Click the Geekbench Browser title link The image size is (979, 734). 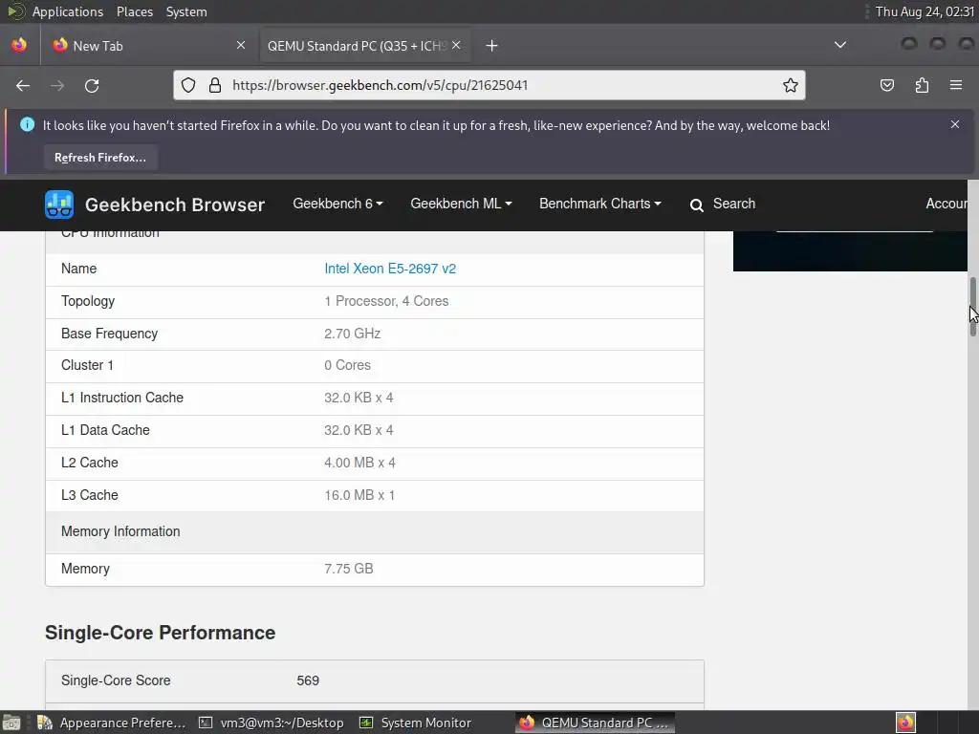175,205
